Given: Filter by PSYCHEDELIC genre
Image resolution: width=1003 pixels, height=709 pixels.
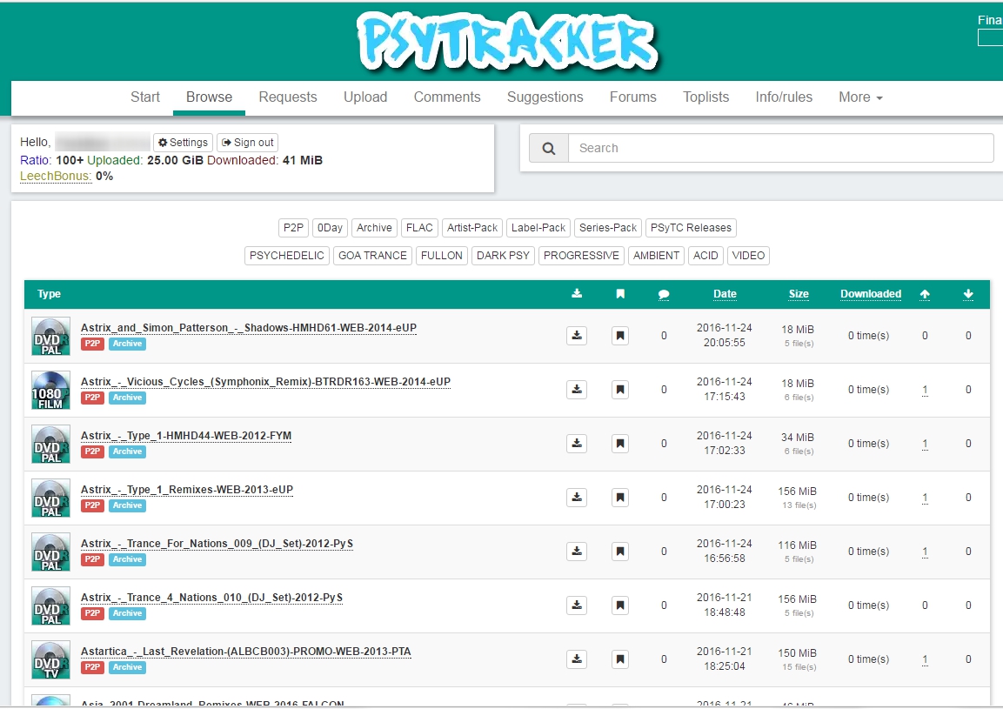Looking at the screenshot, I should click(x=286, y=256).
